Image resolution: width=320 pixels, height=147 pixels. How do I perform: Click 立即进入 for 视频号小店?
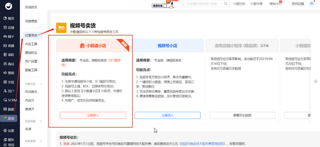coord(167,115)
